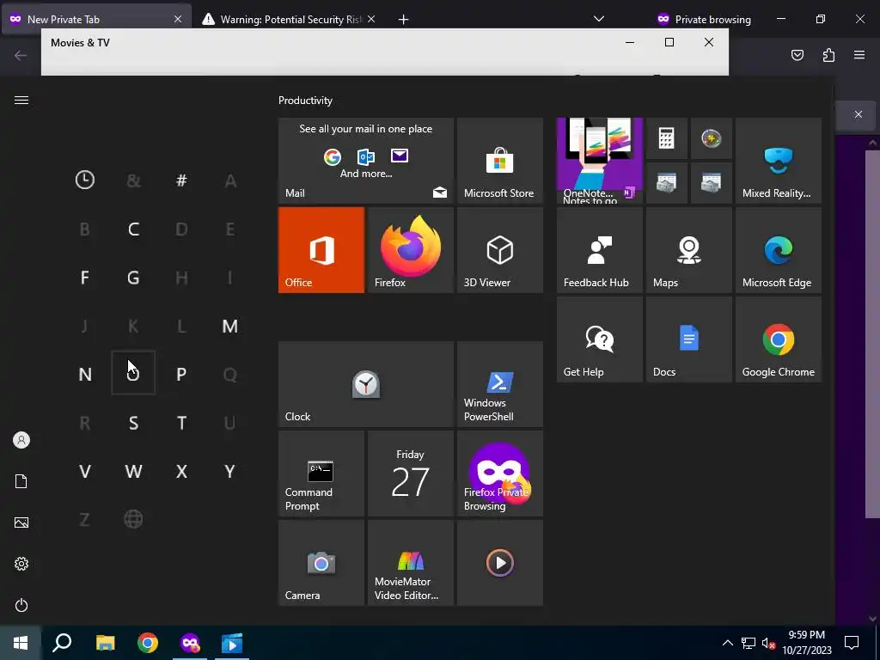
Task: Open the Friday 27 calendar tile
Action: pyautogui.click(x=410, y=474)
